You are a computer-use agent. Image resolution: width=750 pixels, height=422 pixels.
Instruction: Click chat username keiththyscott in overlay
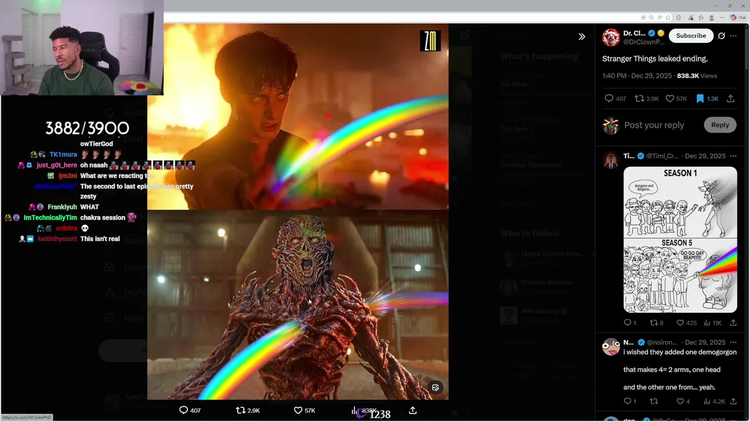click(x=57, y=239)
